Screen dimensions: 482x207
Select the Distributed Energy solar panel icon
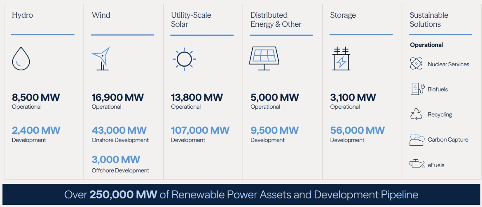(264, 58)
